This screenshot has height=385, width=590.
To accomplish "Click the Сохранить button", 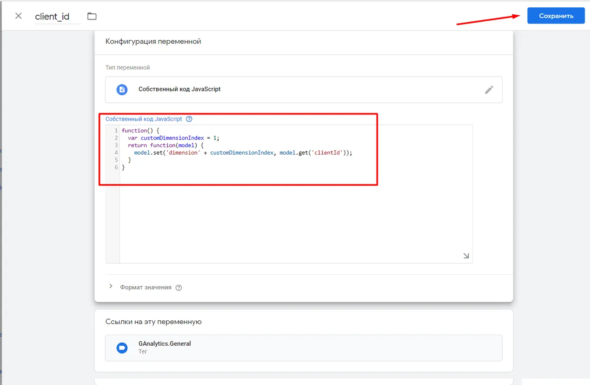I will click(556, 16).
